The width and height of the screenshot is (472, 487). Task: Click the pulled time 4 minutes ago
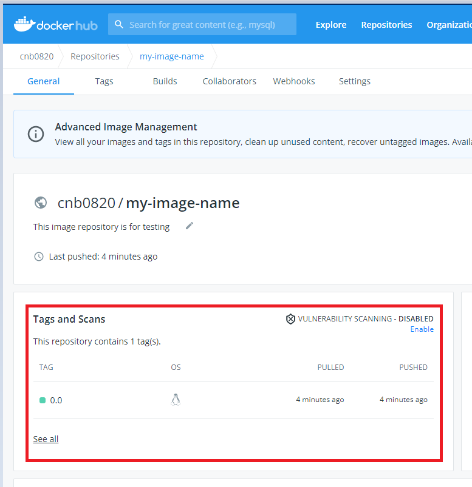320,400
